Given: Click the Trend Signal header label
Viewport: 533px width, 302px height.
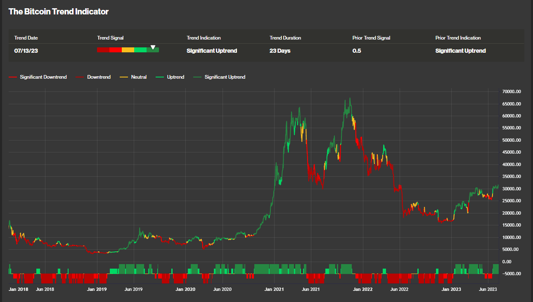Looking at the screenshot, I should pyautogui.click(x=110, y=38).
